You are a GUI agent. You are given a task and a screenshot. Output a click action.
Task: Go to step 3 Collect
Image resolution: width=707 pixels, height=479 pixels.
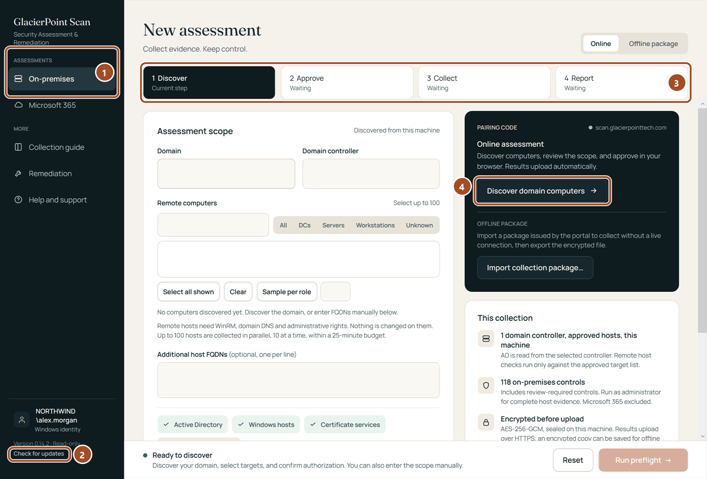[x=484, y=83]
